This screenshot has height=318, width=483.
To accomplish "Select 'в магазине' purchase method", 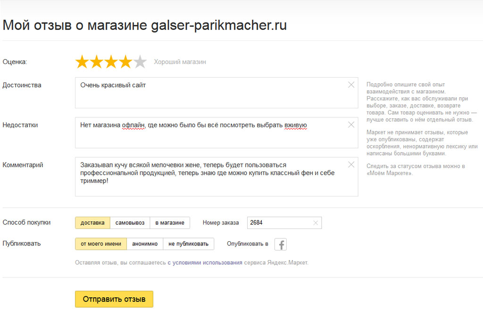I will click(170, 223).
